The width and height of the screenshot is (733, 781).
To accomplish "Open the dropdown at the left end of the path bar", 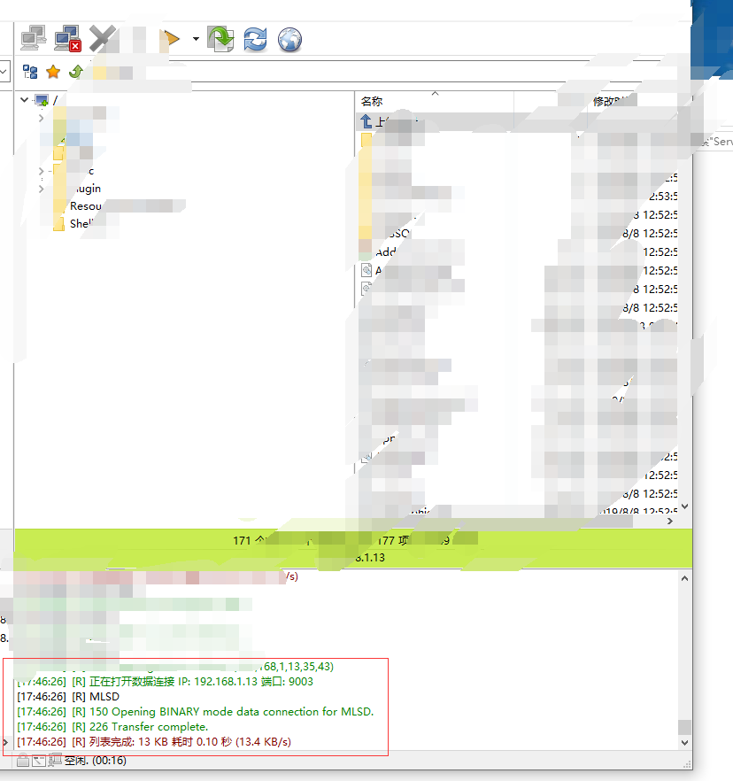I will tap(4, 72).
